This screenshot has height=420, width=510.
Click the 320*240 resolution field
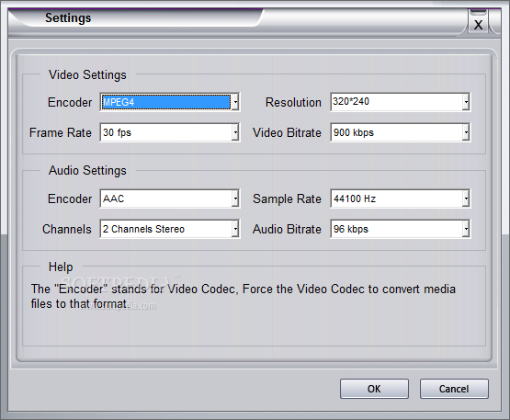(396, 102)
